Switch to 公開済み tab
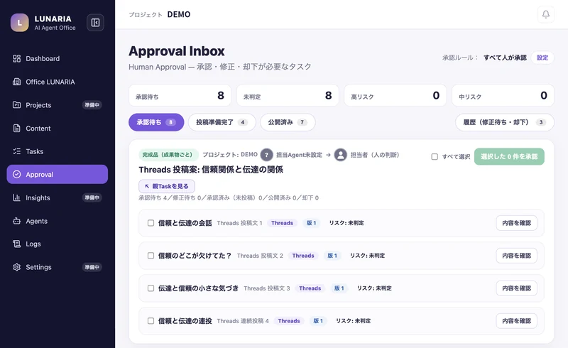 [x=288, y=122]
